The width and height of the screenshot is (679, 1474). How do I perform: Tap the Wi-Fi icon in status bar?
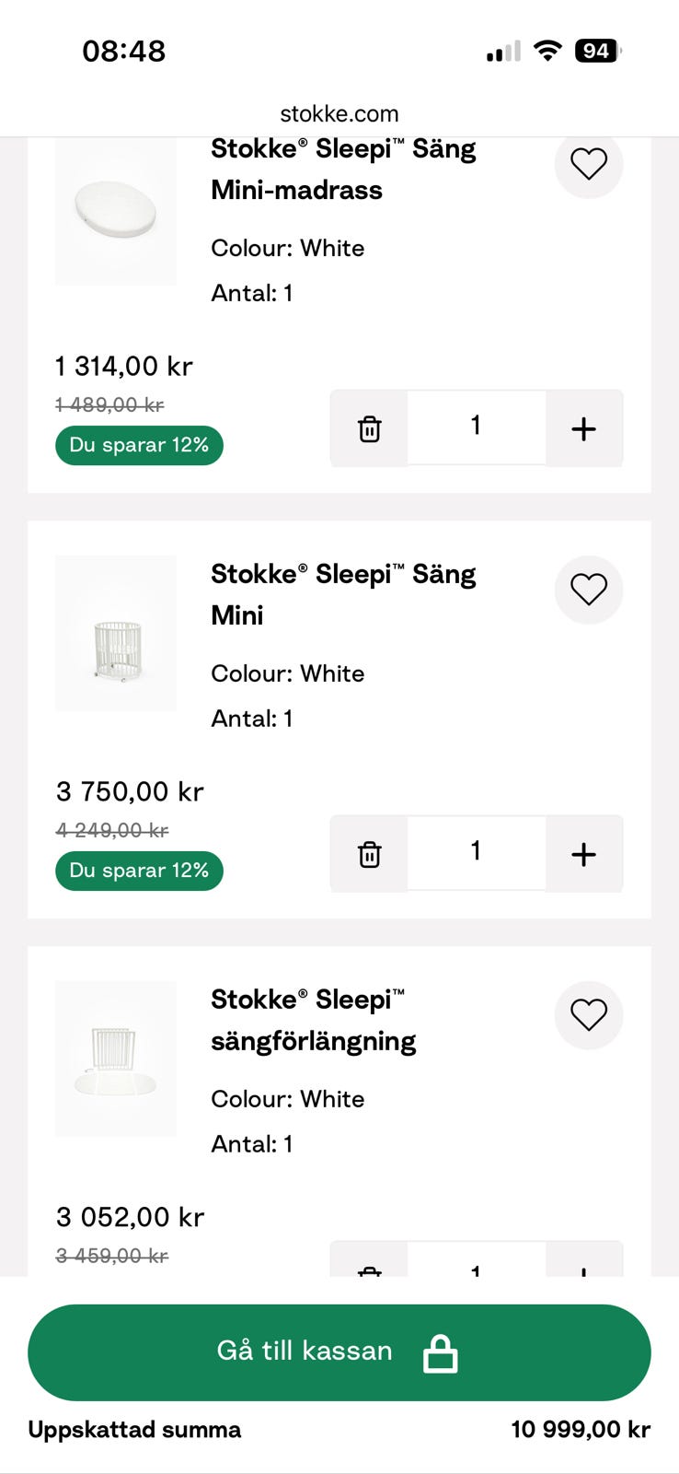547,52
